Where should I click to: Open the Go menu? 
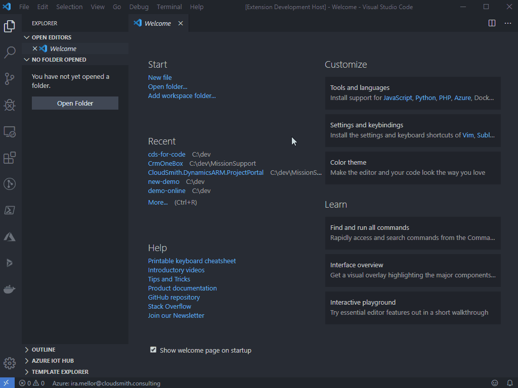[x=117, y=7]
